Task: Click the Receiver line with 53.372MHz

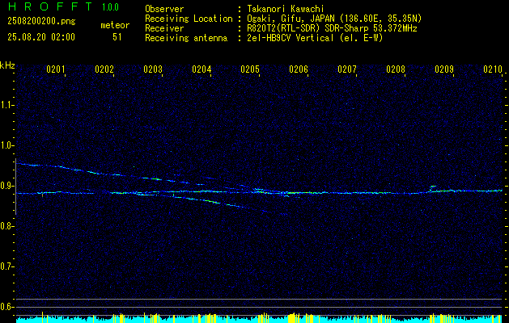Action: [281, 28]
